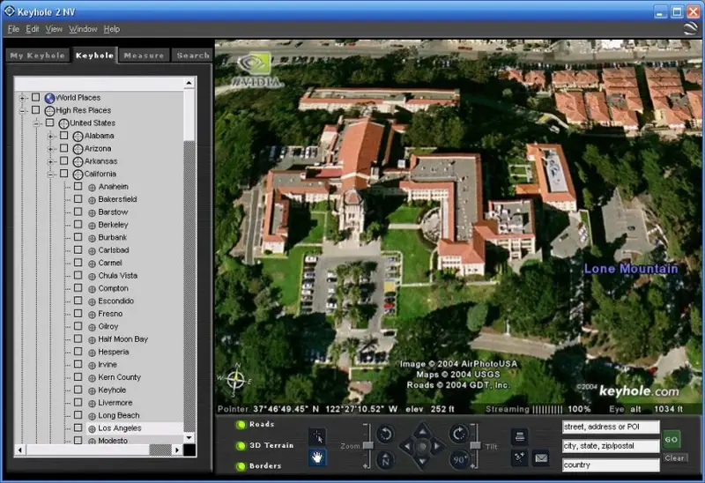Viewport: 705px width, 483px height.
Task: Toggle the Roads layer
Action: pos(241,424)
